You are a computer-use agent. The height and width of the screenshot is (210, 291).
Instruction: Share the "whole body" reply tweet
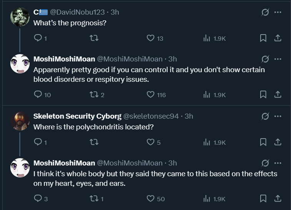[x=277, y=198]
